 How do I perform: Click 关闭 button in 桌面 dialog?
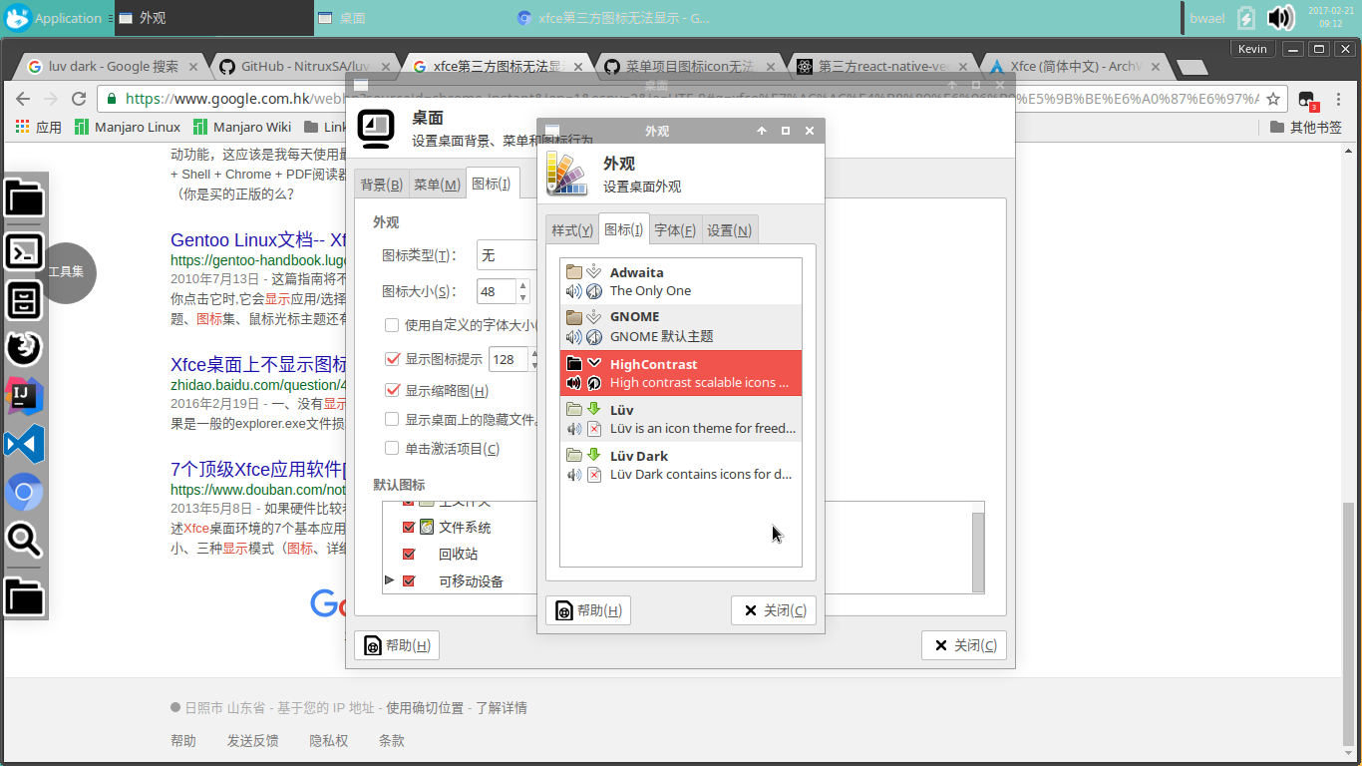click(964, 645)
